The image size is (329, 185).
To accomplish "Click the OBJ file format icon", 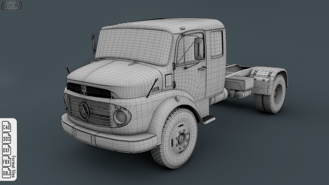I will (x=6, y=173).
